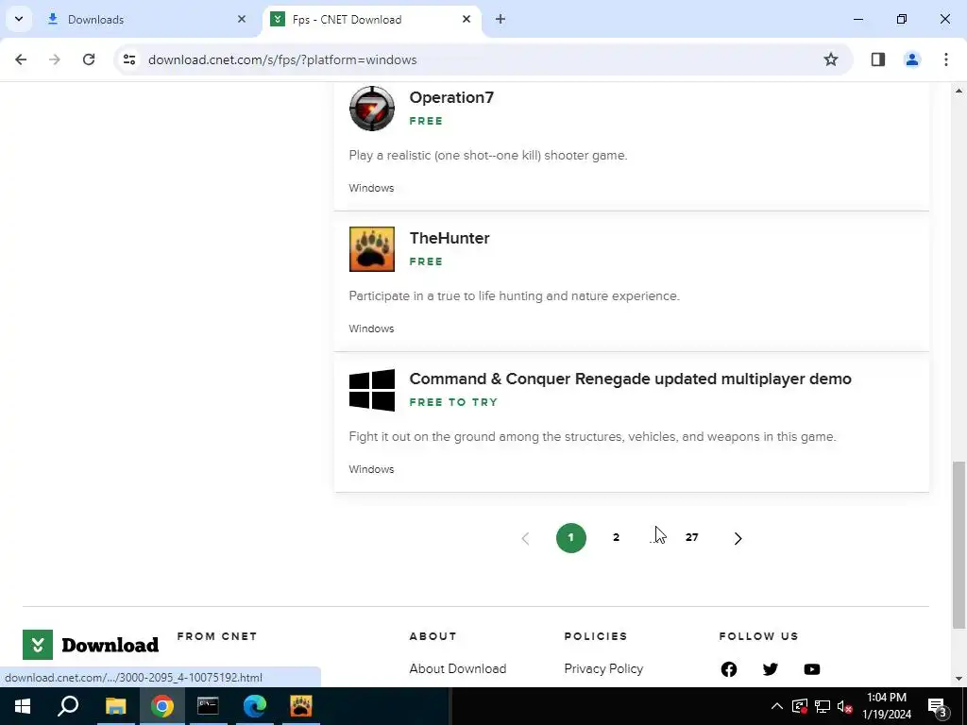The width and height of the screenshot is (967, 725).
Task: Open File Explorer from the taskbar
Action: [115, 706]
